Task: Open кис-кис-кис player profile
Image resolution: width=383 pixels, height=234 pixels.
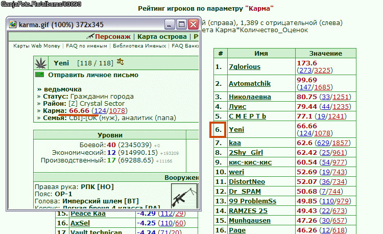Action: (x=250, y=162)
